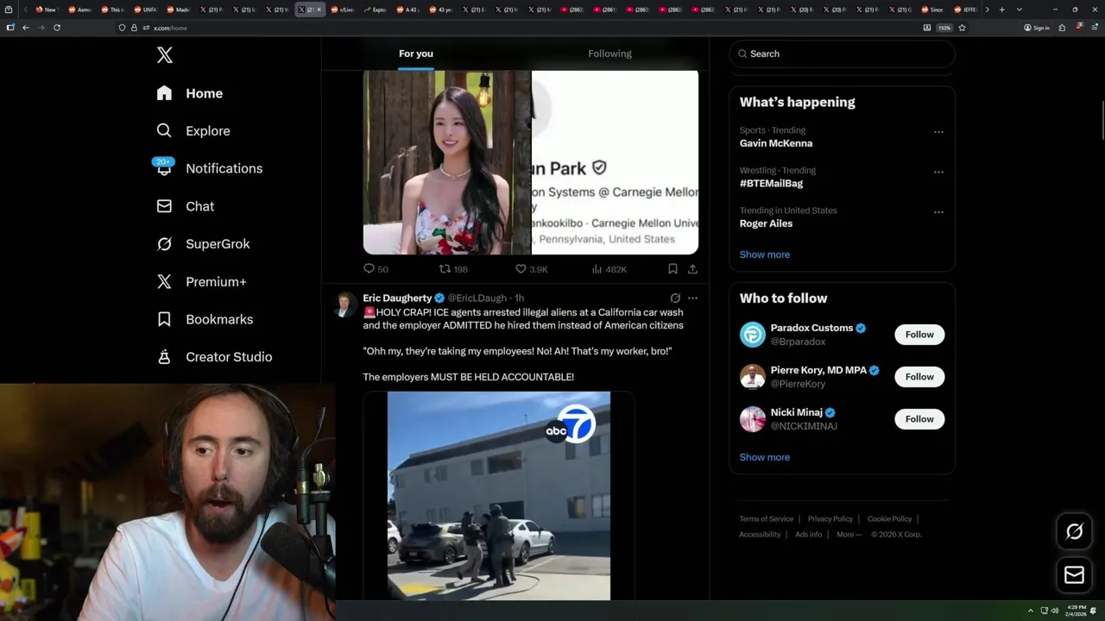1105x621 pixels.
Task: Click the Grok icon on Eric Daugherty's post
Action: (x=675, y=298)
